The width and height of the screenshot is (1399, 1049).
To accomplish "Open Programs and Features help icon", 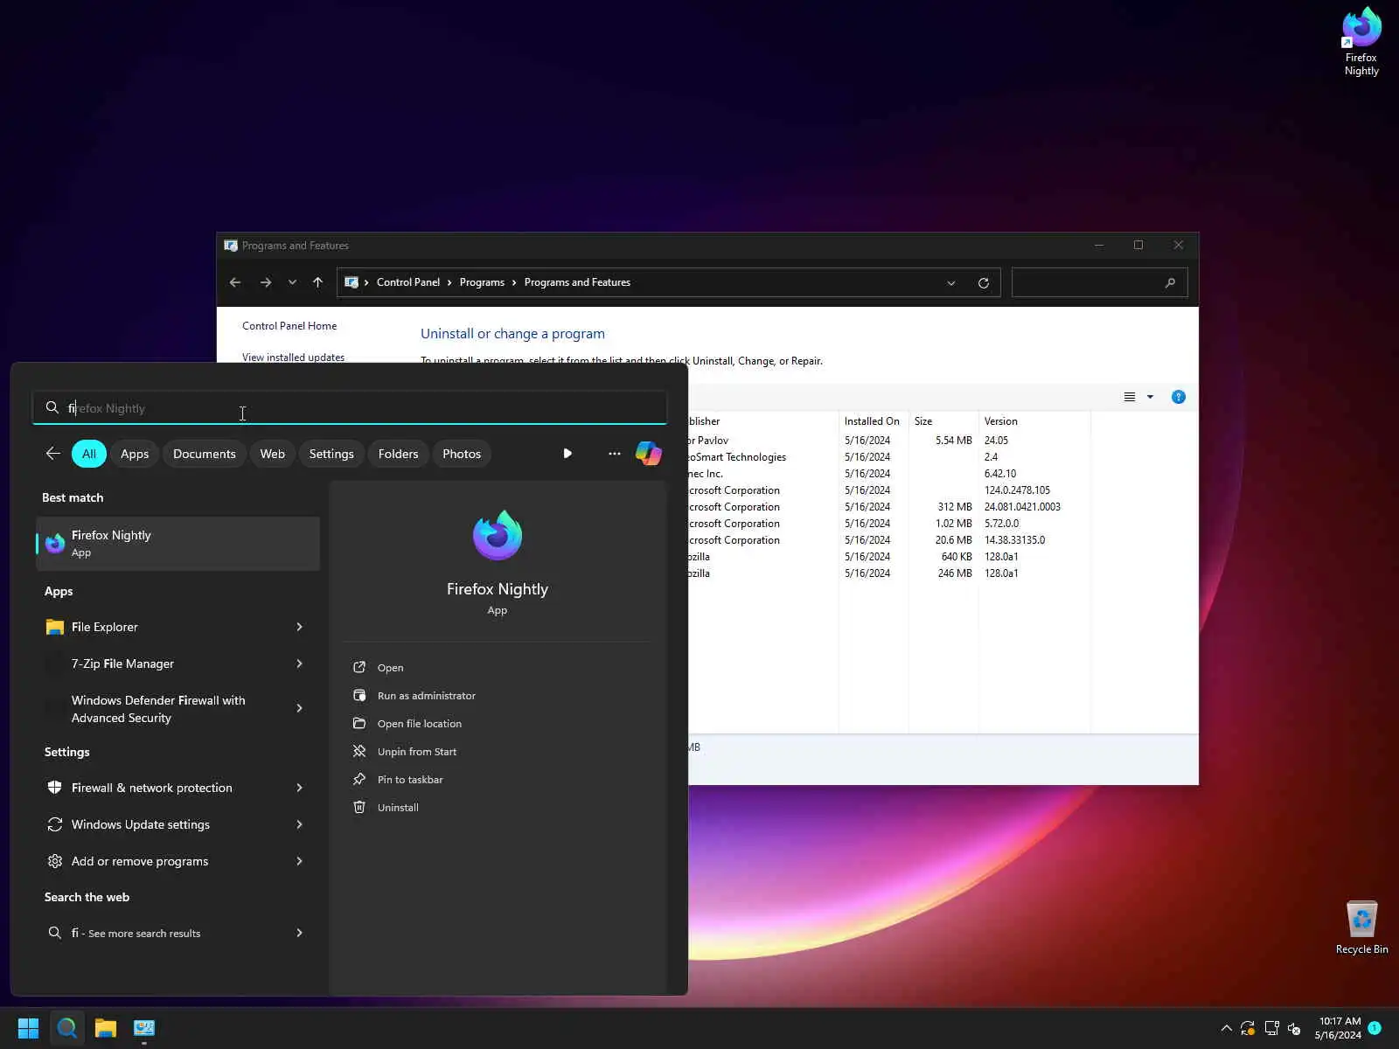I will point(1179,397).
